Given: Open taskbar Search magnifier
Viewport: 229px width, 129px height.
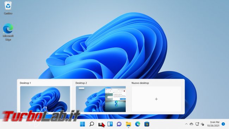Looking at the screenshot, I should [x=92, y=124].
